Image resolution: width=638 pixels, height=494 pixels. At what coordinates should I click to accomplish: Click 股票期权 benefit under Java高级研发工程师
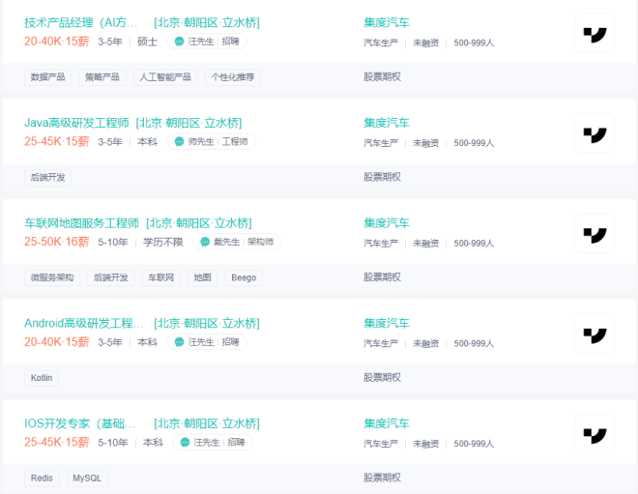pyautogui.click(x=382, y=177)
